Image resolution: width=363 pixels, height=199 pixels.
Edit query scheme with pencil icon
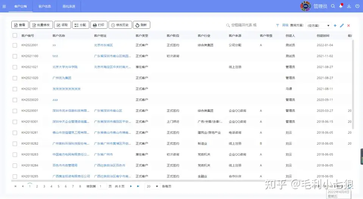click(342, 25)
